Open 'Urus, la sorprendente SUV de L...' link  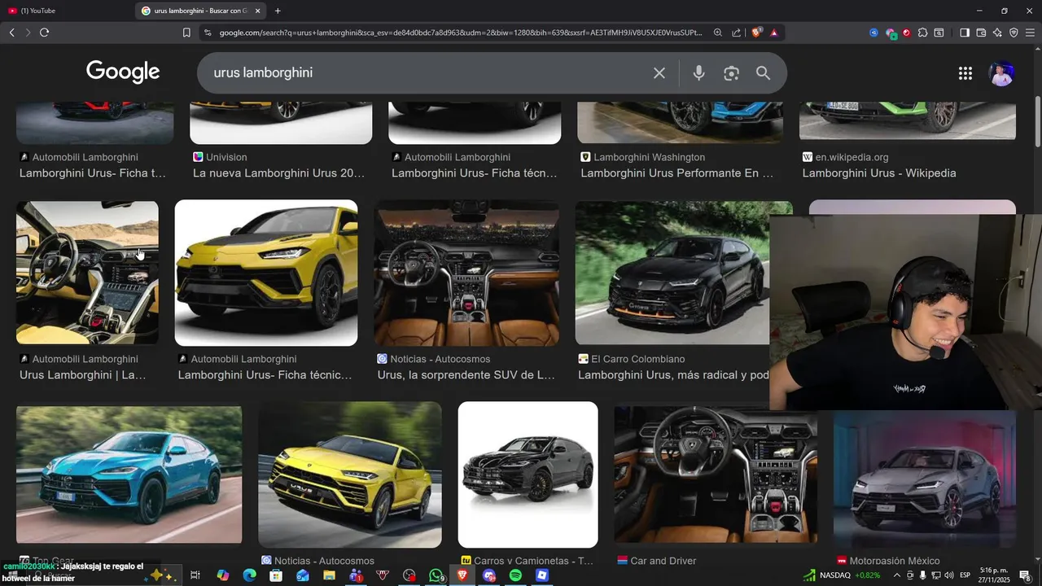[x=466, y=375]
